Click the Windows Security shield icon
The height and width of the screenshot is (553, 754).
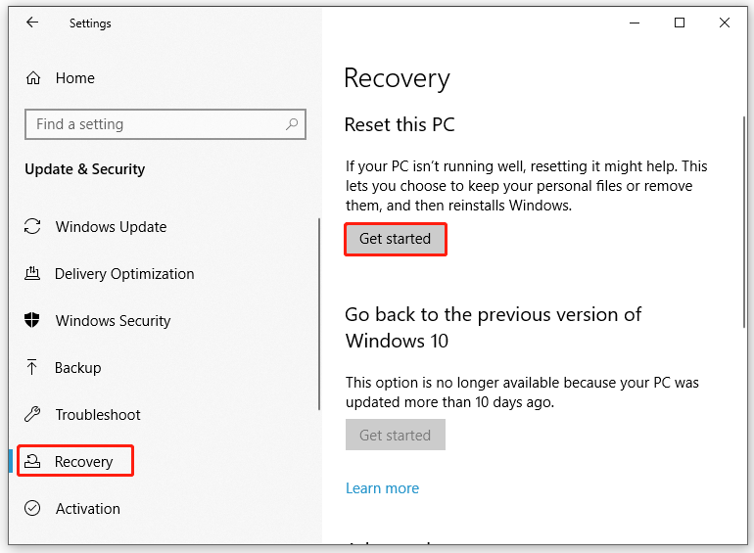[x=33, y=321]
